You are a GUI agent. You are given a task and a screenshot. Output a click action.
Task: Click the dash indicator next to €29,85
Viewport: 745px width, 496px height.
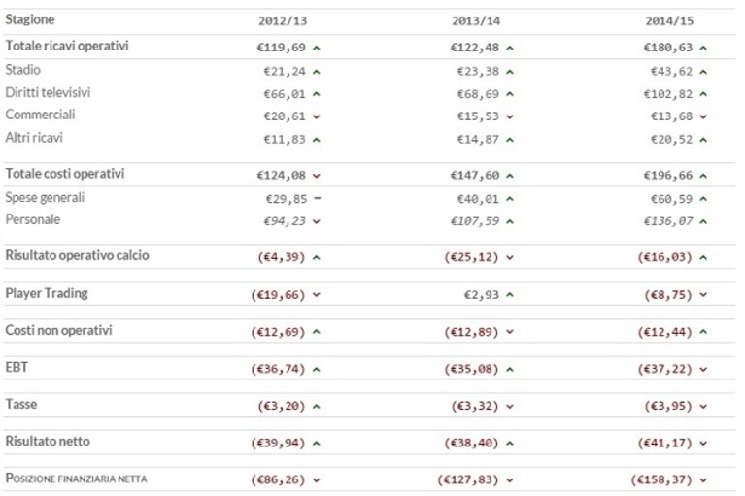(x=318, y=198)
